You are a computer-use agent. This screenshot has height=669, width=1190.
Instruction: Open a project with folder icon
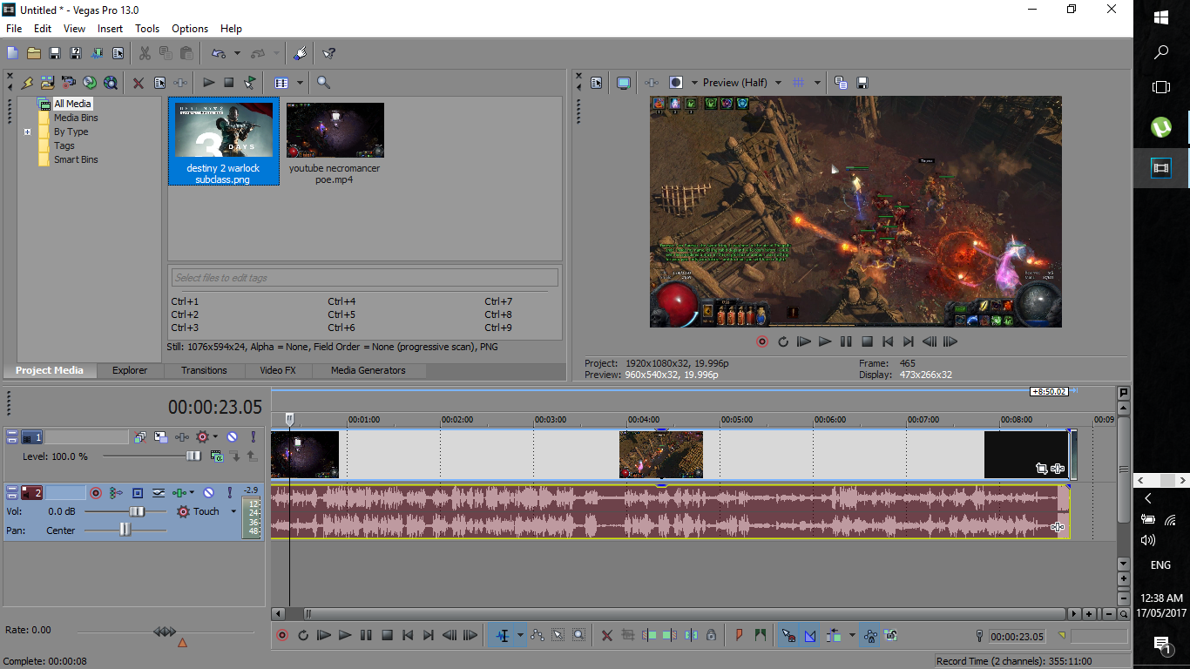click(x=34, y=53)
